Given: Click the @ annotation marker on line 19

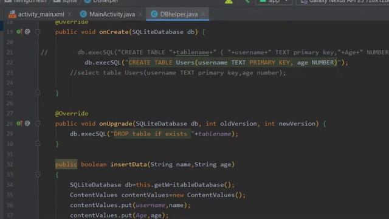Looking at the screenshot, I should [x=27, y=32].
